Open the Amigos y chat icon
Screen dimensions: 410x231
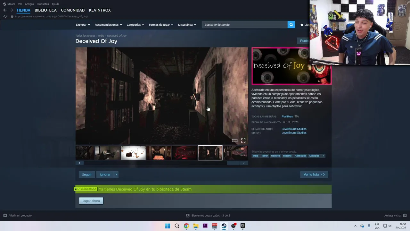405,216
